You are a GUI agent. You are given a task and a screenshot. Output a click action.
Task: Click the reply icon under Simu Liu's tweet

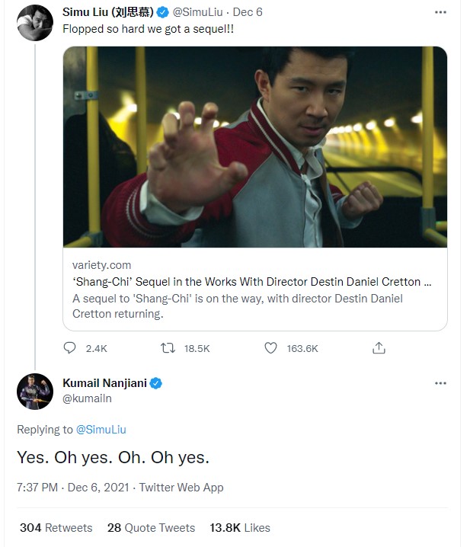click(x=69, y=348)
